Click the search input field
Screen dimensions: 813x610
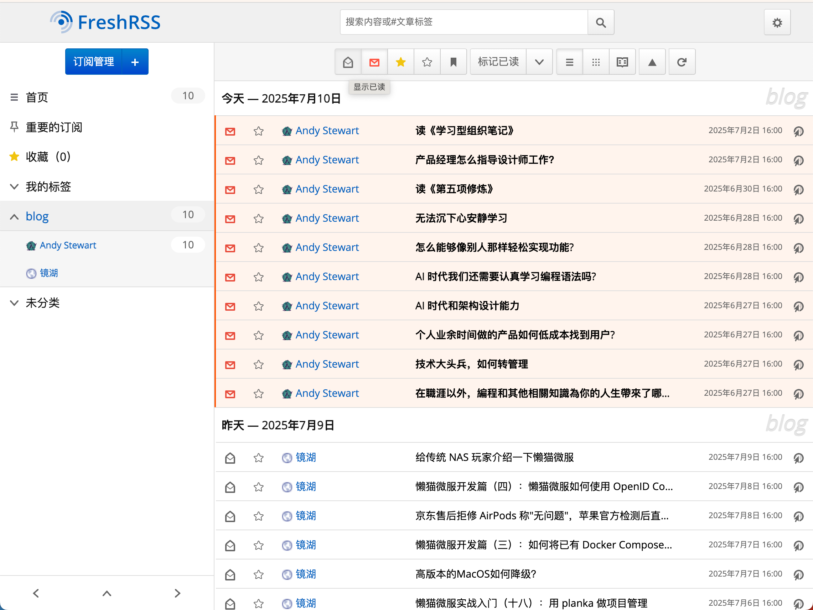tap(464, 22)
